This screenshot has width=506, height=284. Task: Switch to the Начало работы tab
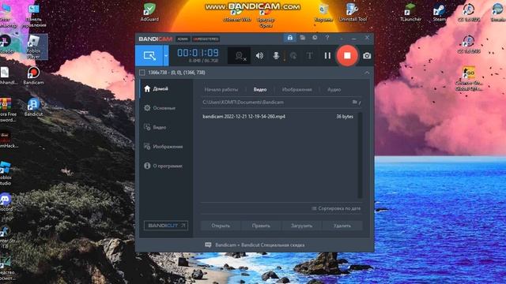[221, 89]
